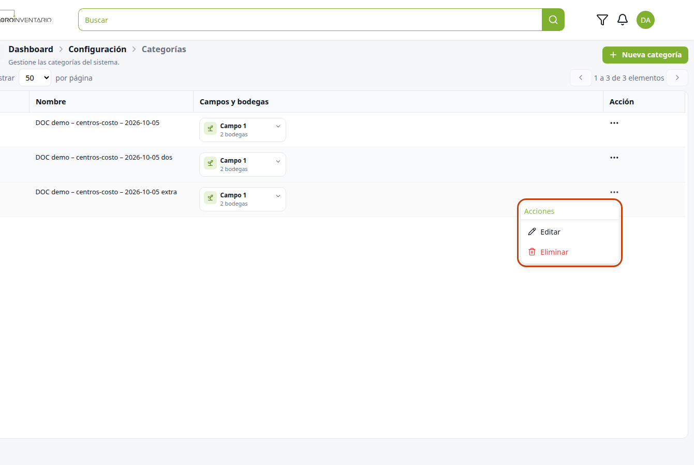Viewport: 694px width, 465px height.
Task: Close actions dots for '2026-10-05 extra' row
Action: (x=614, y=192)
